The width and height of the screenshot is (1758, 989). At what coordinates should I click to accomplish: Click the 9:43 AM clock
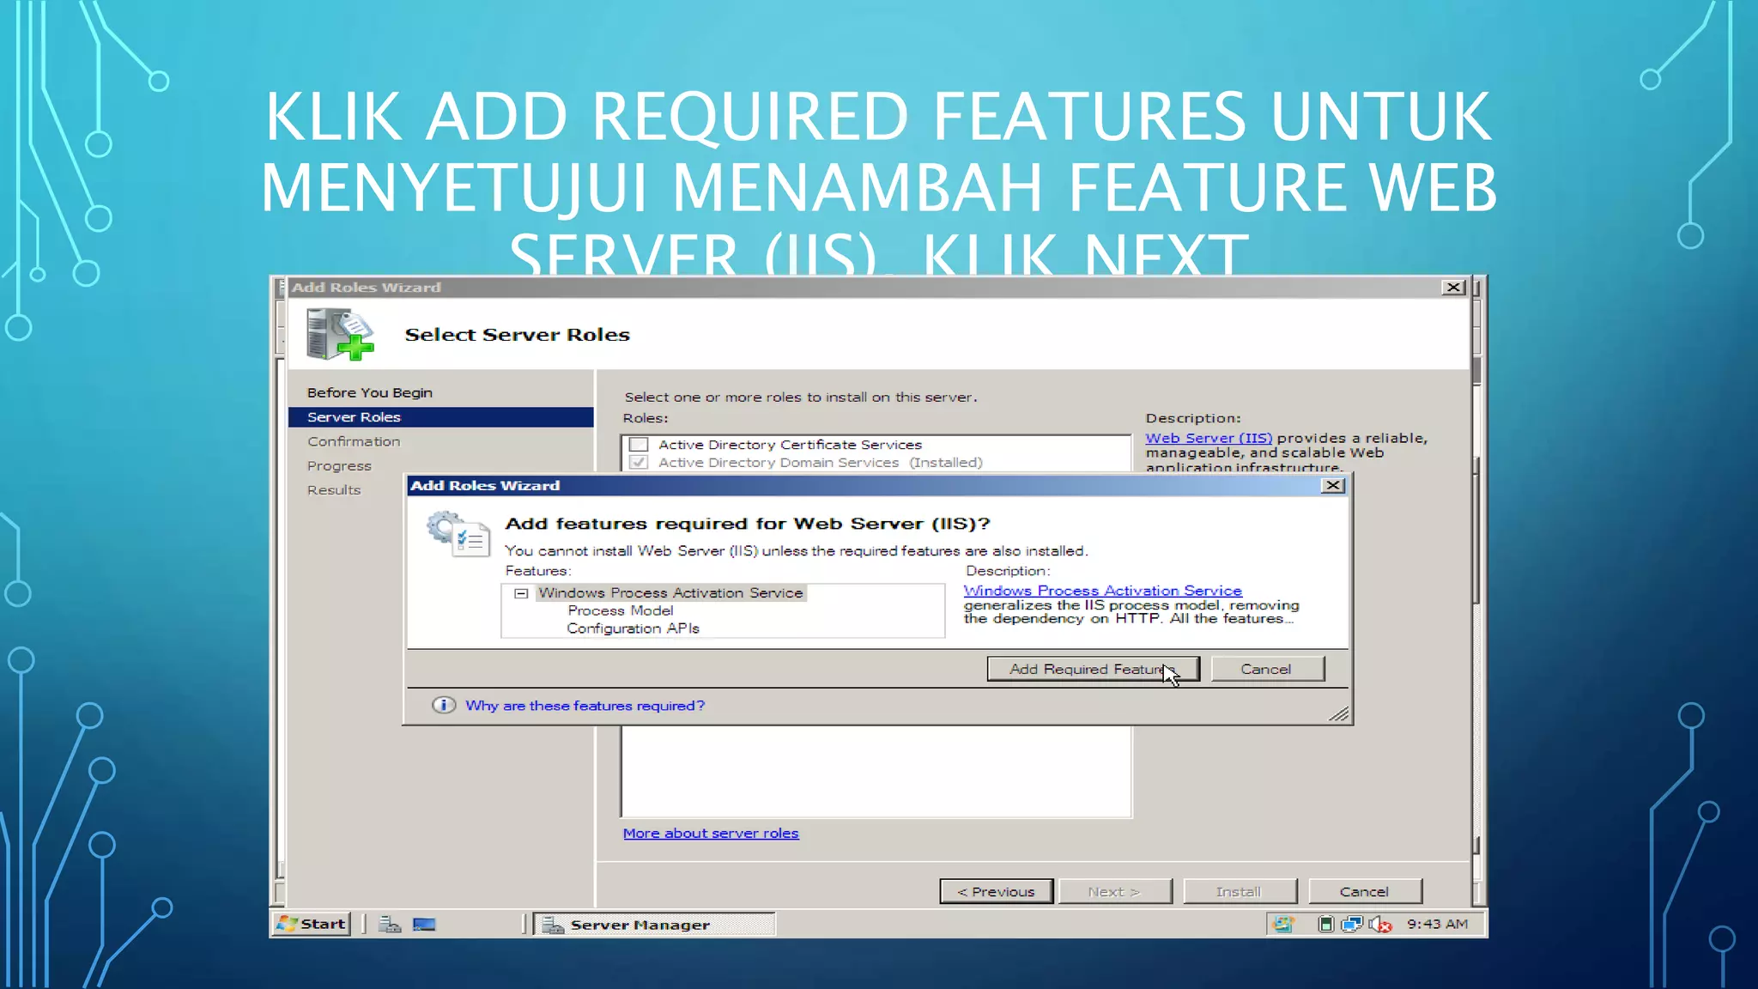[x=1437, y=924]
